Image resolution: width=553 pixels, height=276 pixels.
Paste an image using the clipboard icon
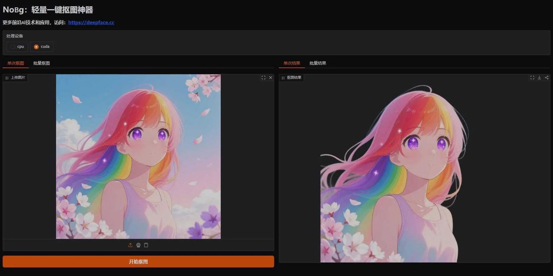tap(146, 245)
